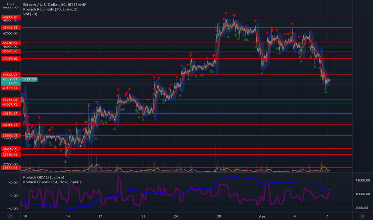Viewport: 373px width, 220px height.
Task: Click the Apr label on time axis
Action: pyautogui.click(x=262, y=216)
